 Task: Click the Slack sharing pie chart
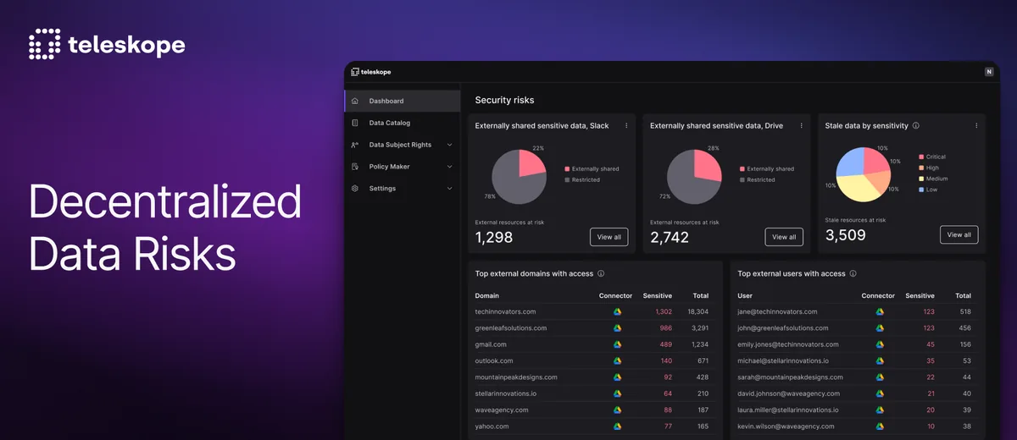[519, 176]
